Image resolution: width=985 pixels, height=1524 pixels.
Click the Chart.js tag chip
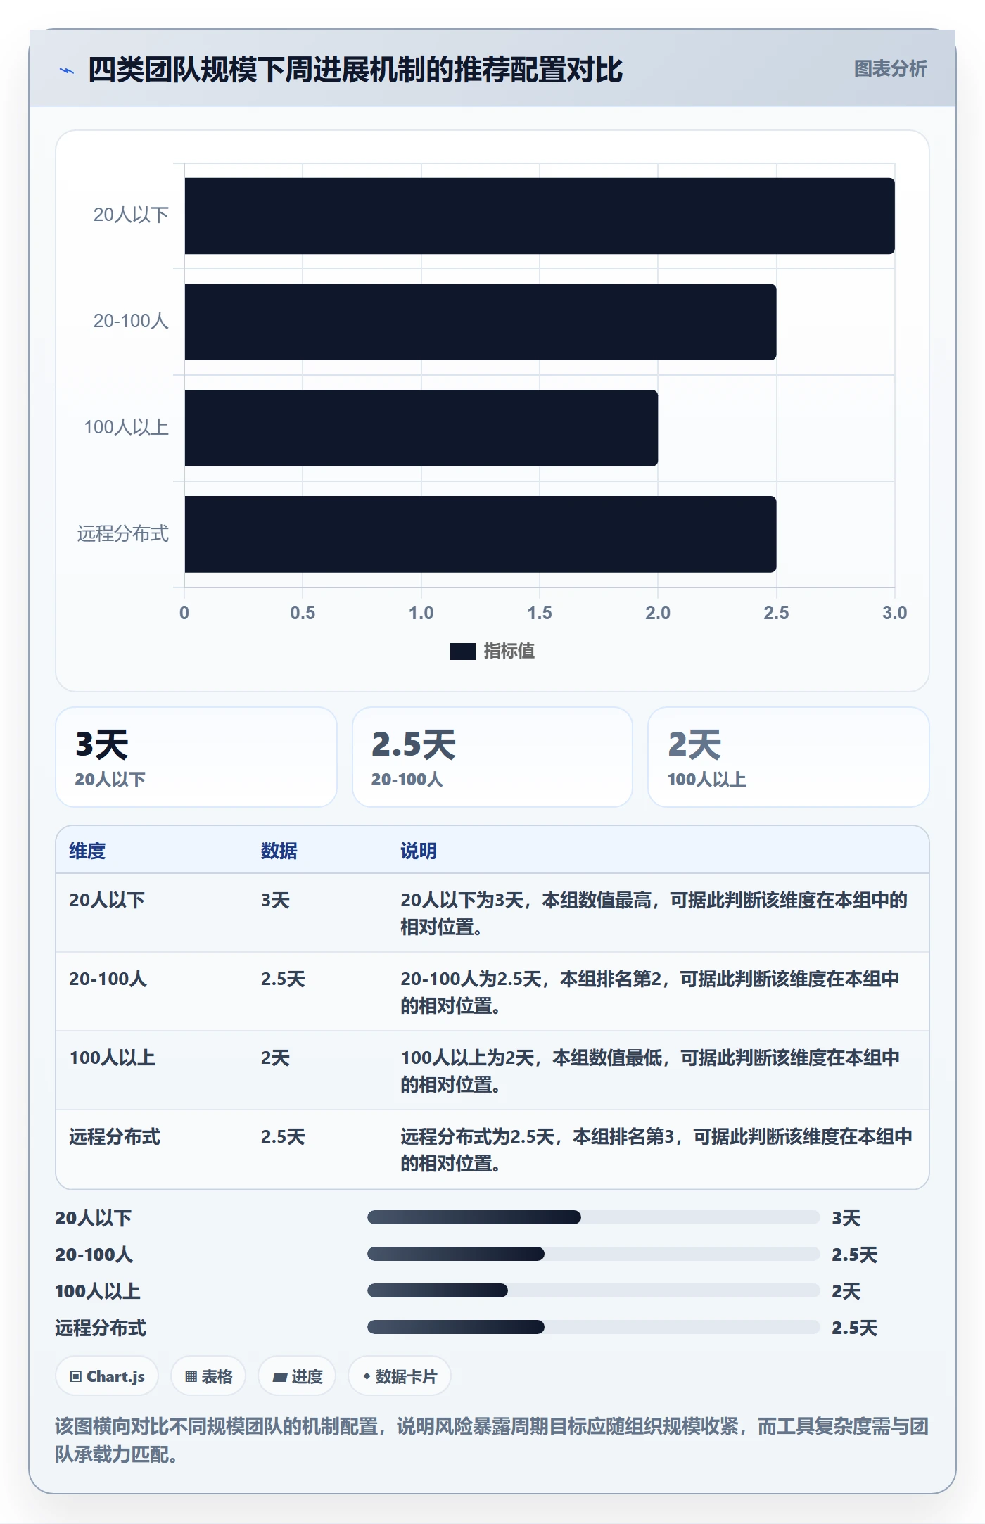pos(107,1376)
